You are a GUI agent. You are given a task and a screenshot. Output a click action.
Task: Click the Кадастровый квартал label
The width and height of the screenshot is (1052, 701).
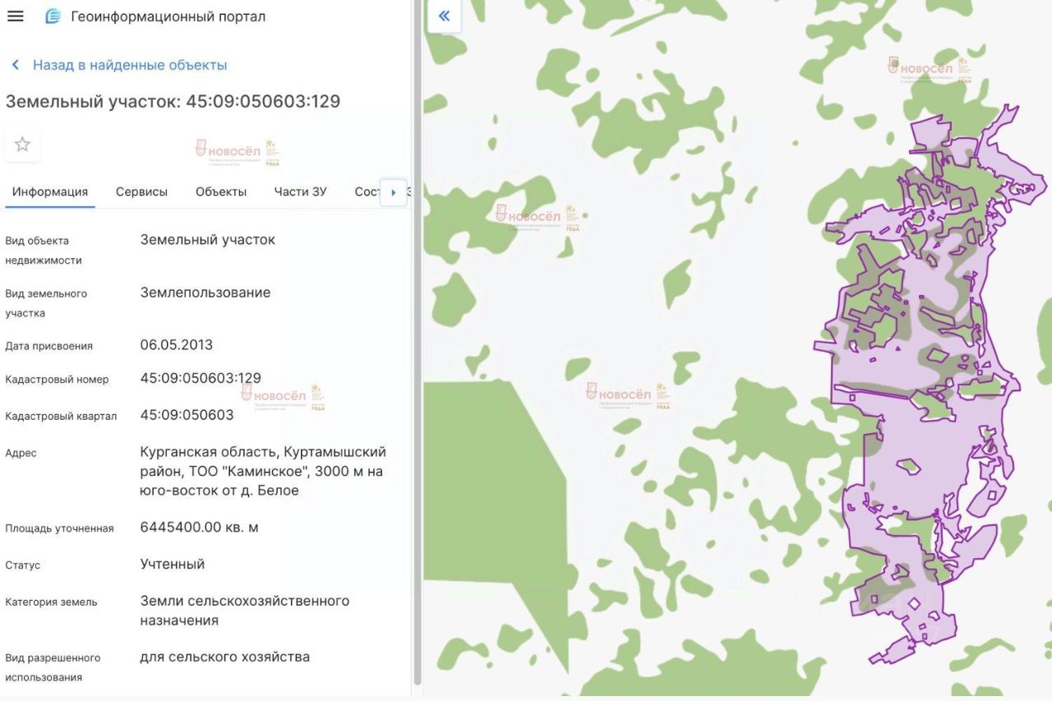pos(61,416)
